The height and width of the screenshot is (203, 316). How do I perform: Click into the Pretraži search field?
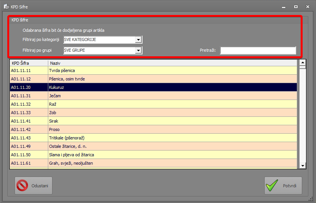coord(258,51)
